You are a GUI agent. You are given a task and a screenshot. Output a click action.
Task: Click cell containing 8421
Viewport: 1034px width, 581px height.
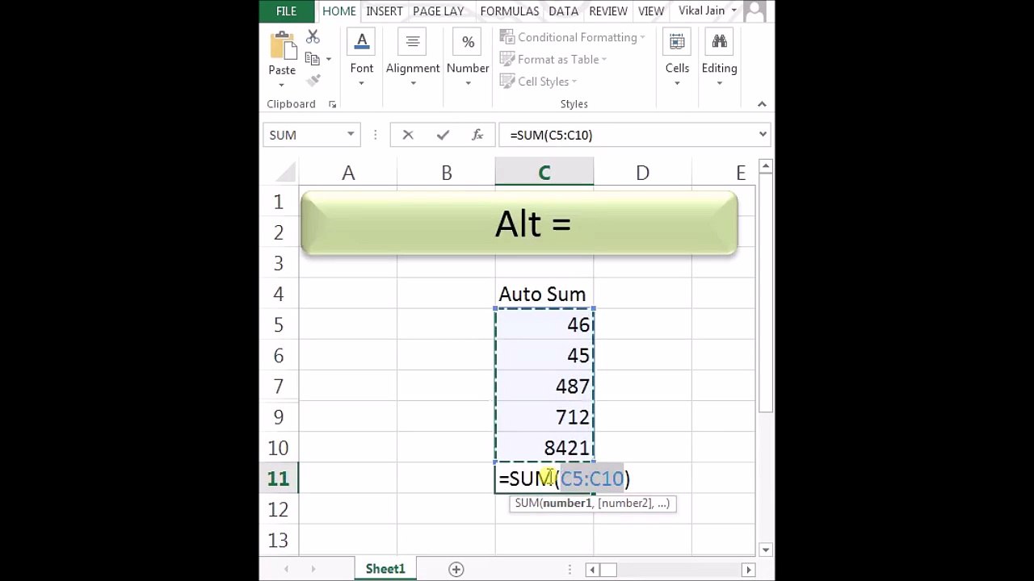[x=544, y=447]
